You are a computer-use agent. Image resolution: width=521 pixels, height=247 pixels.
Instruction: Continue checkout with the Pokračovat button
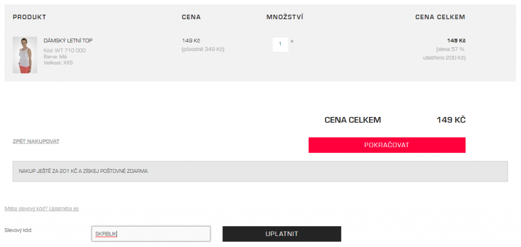click(x=387, y=145)
